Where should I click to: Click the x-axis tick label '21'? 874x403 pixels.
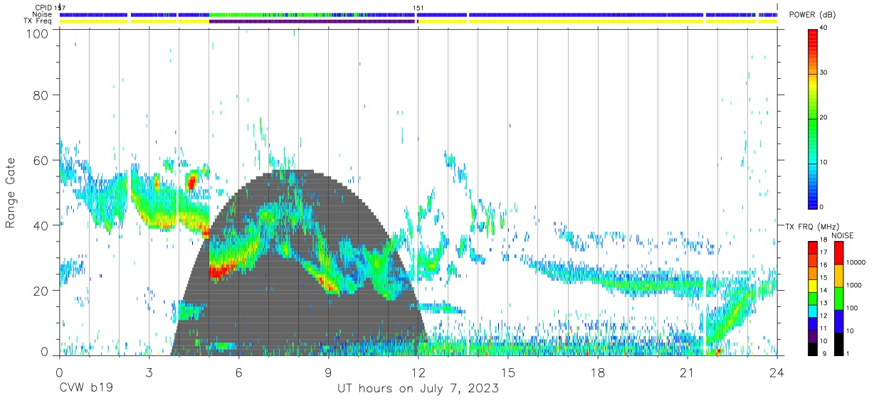[x=688, y=372]
